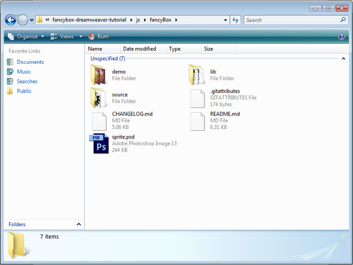The height and width of the screenshot is (265, 353).
Task: Sort by Date modified column
Action: point(139,49)
